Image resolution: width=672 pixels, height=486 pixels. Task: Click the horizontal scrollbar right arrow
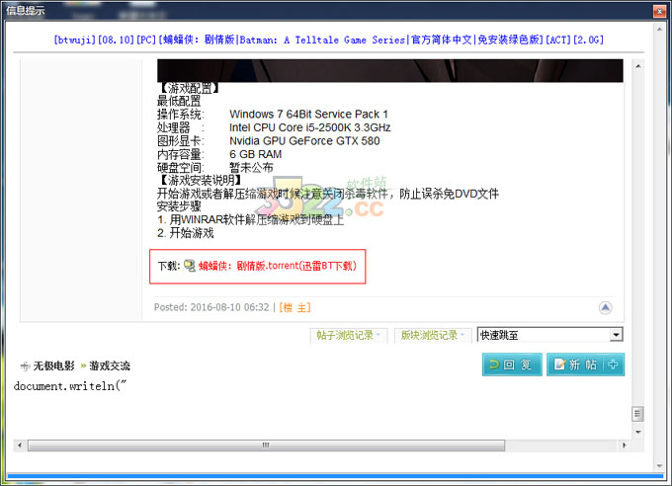(x=624, y=445)
